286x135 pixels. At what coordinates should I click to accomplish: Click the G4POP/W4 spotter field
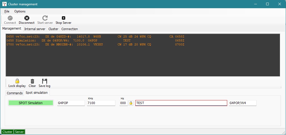243,103
